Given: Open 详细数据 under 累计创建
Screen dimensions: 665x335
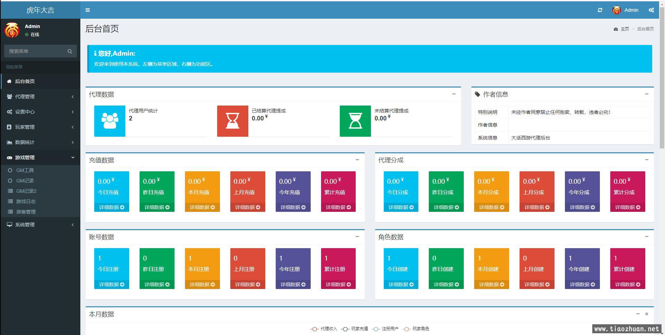Looking at the screenshot, I should 628,284.
